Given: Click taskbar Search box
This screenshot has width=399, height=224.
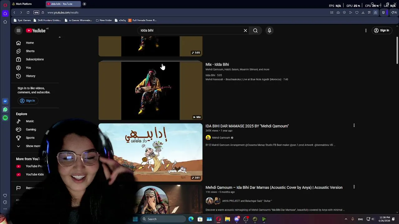Looking at the screenshot, I should pyautogui.click(x=163, y=219).
